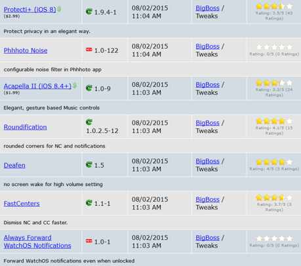
Task: Open Acapella II (iOS 8.4+) link
Action: tap(37, 86)
